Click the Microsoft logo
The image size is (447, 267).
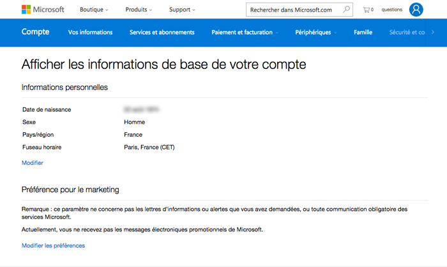click(43, 10)
